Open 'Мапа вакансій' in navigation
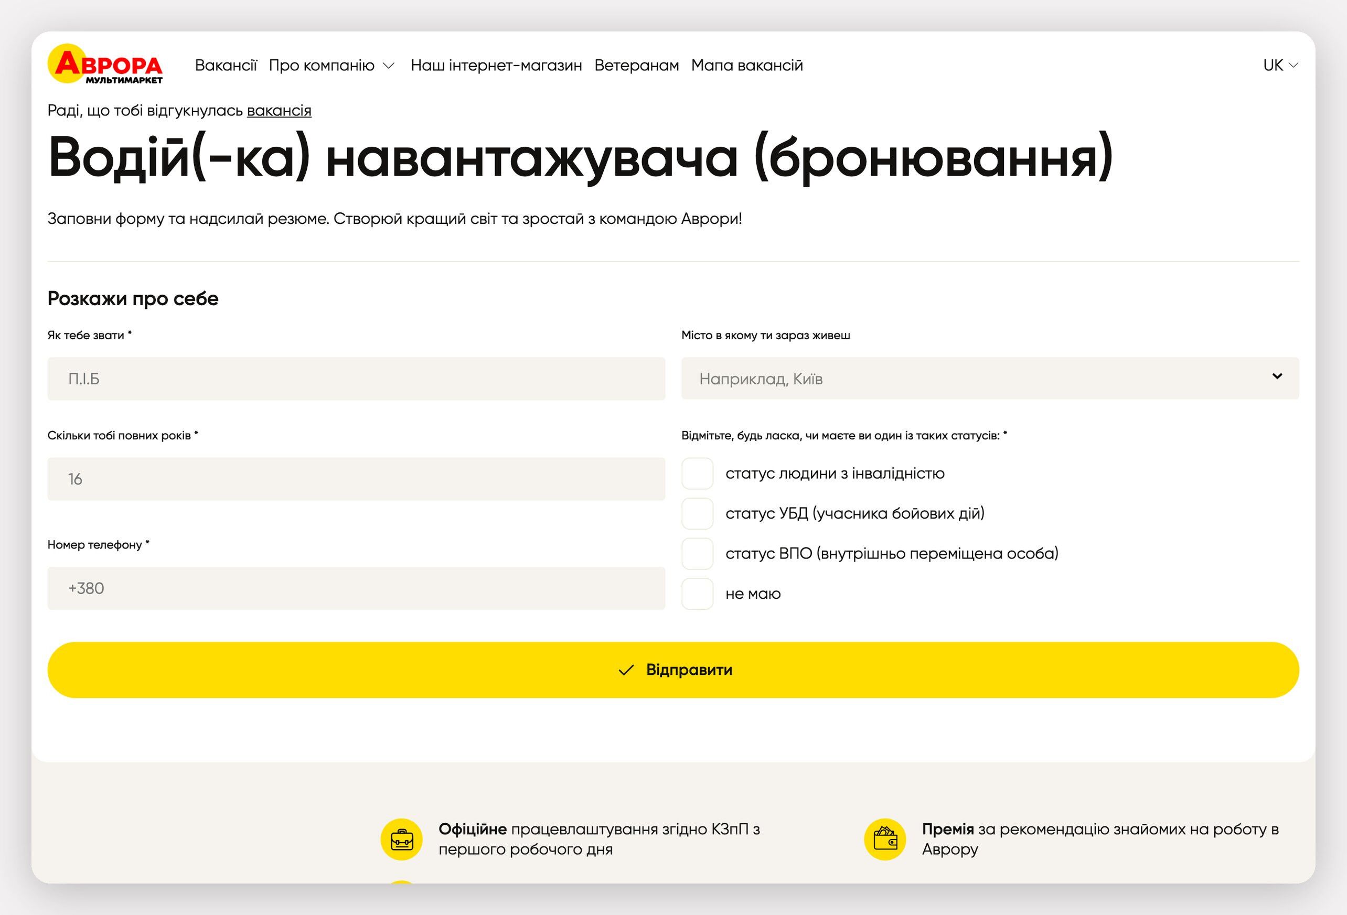Viewport: 1347px width, 915px height. coord(747,66)
